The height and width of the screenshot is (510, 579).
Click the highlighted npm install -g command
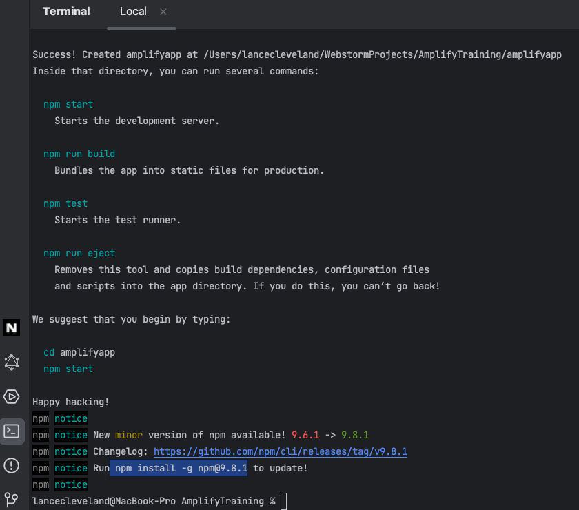pos(181,468)
